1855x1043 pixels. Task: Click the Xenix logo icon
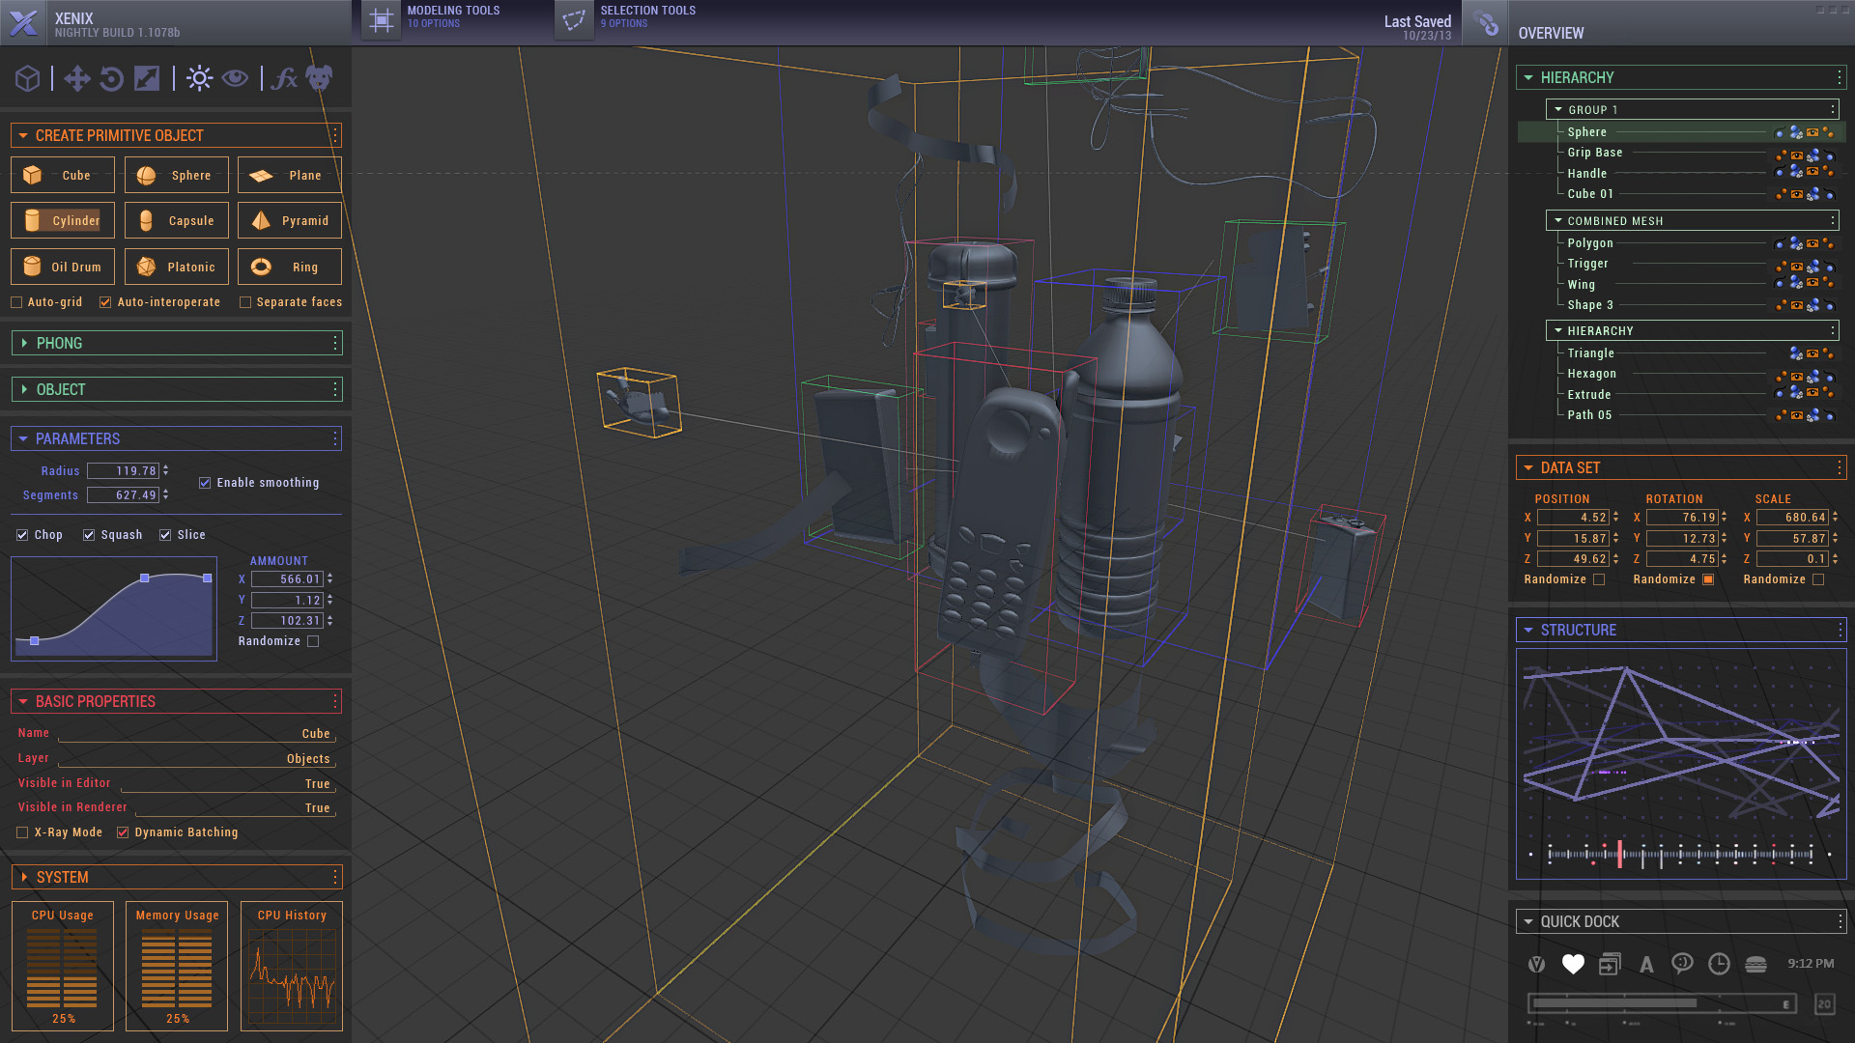23,22
